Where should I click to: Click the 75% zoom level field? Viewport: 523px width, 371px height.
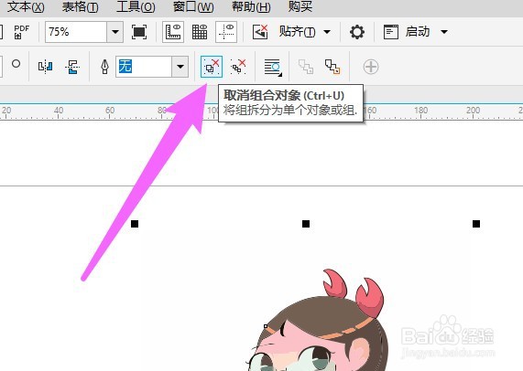[x=76, y=32]
